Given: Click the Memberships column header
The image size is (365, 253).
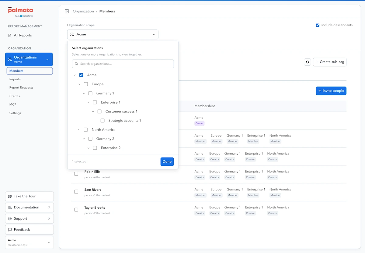Looking at the screenshot, I should (205, 106).
